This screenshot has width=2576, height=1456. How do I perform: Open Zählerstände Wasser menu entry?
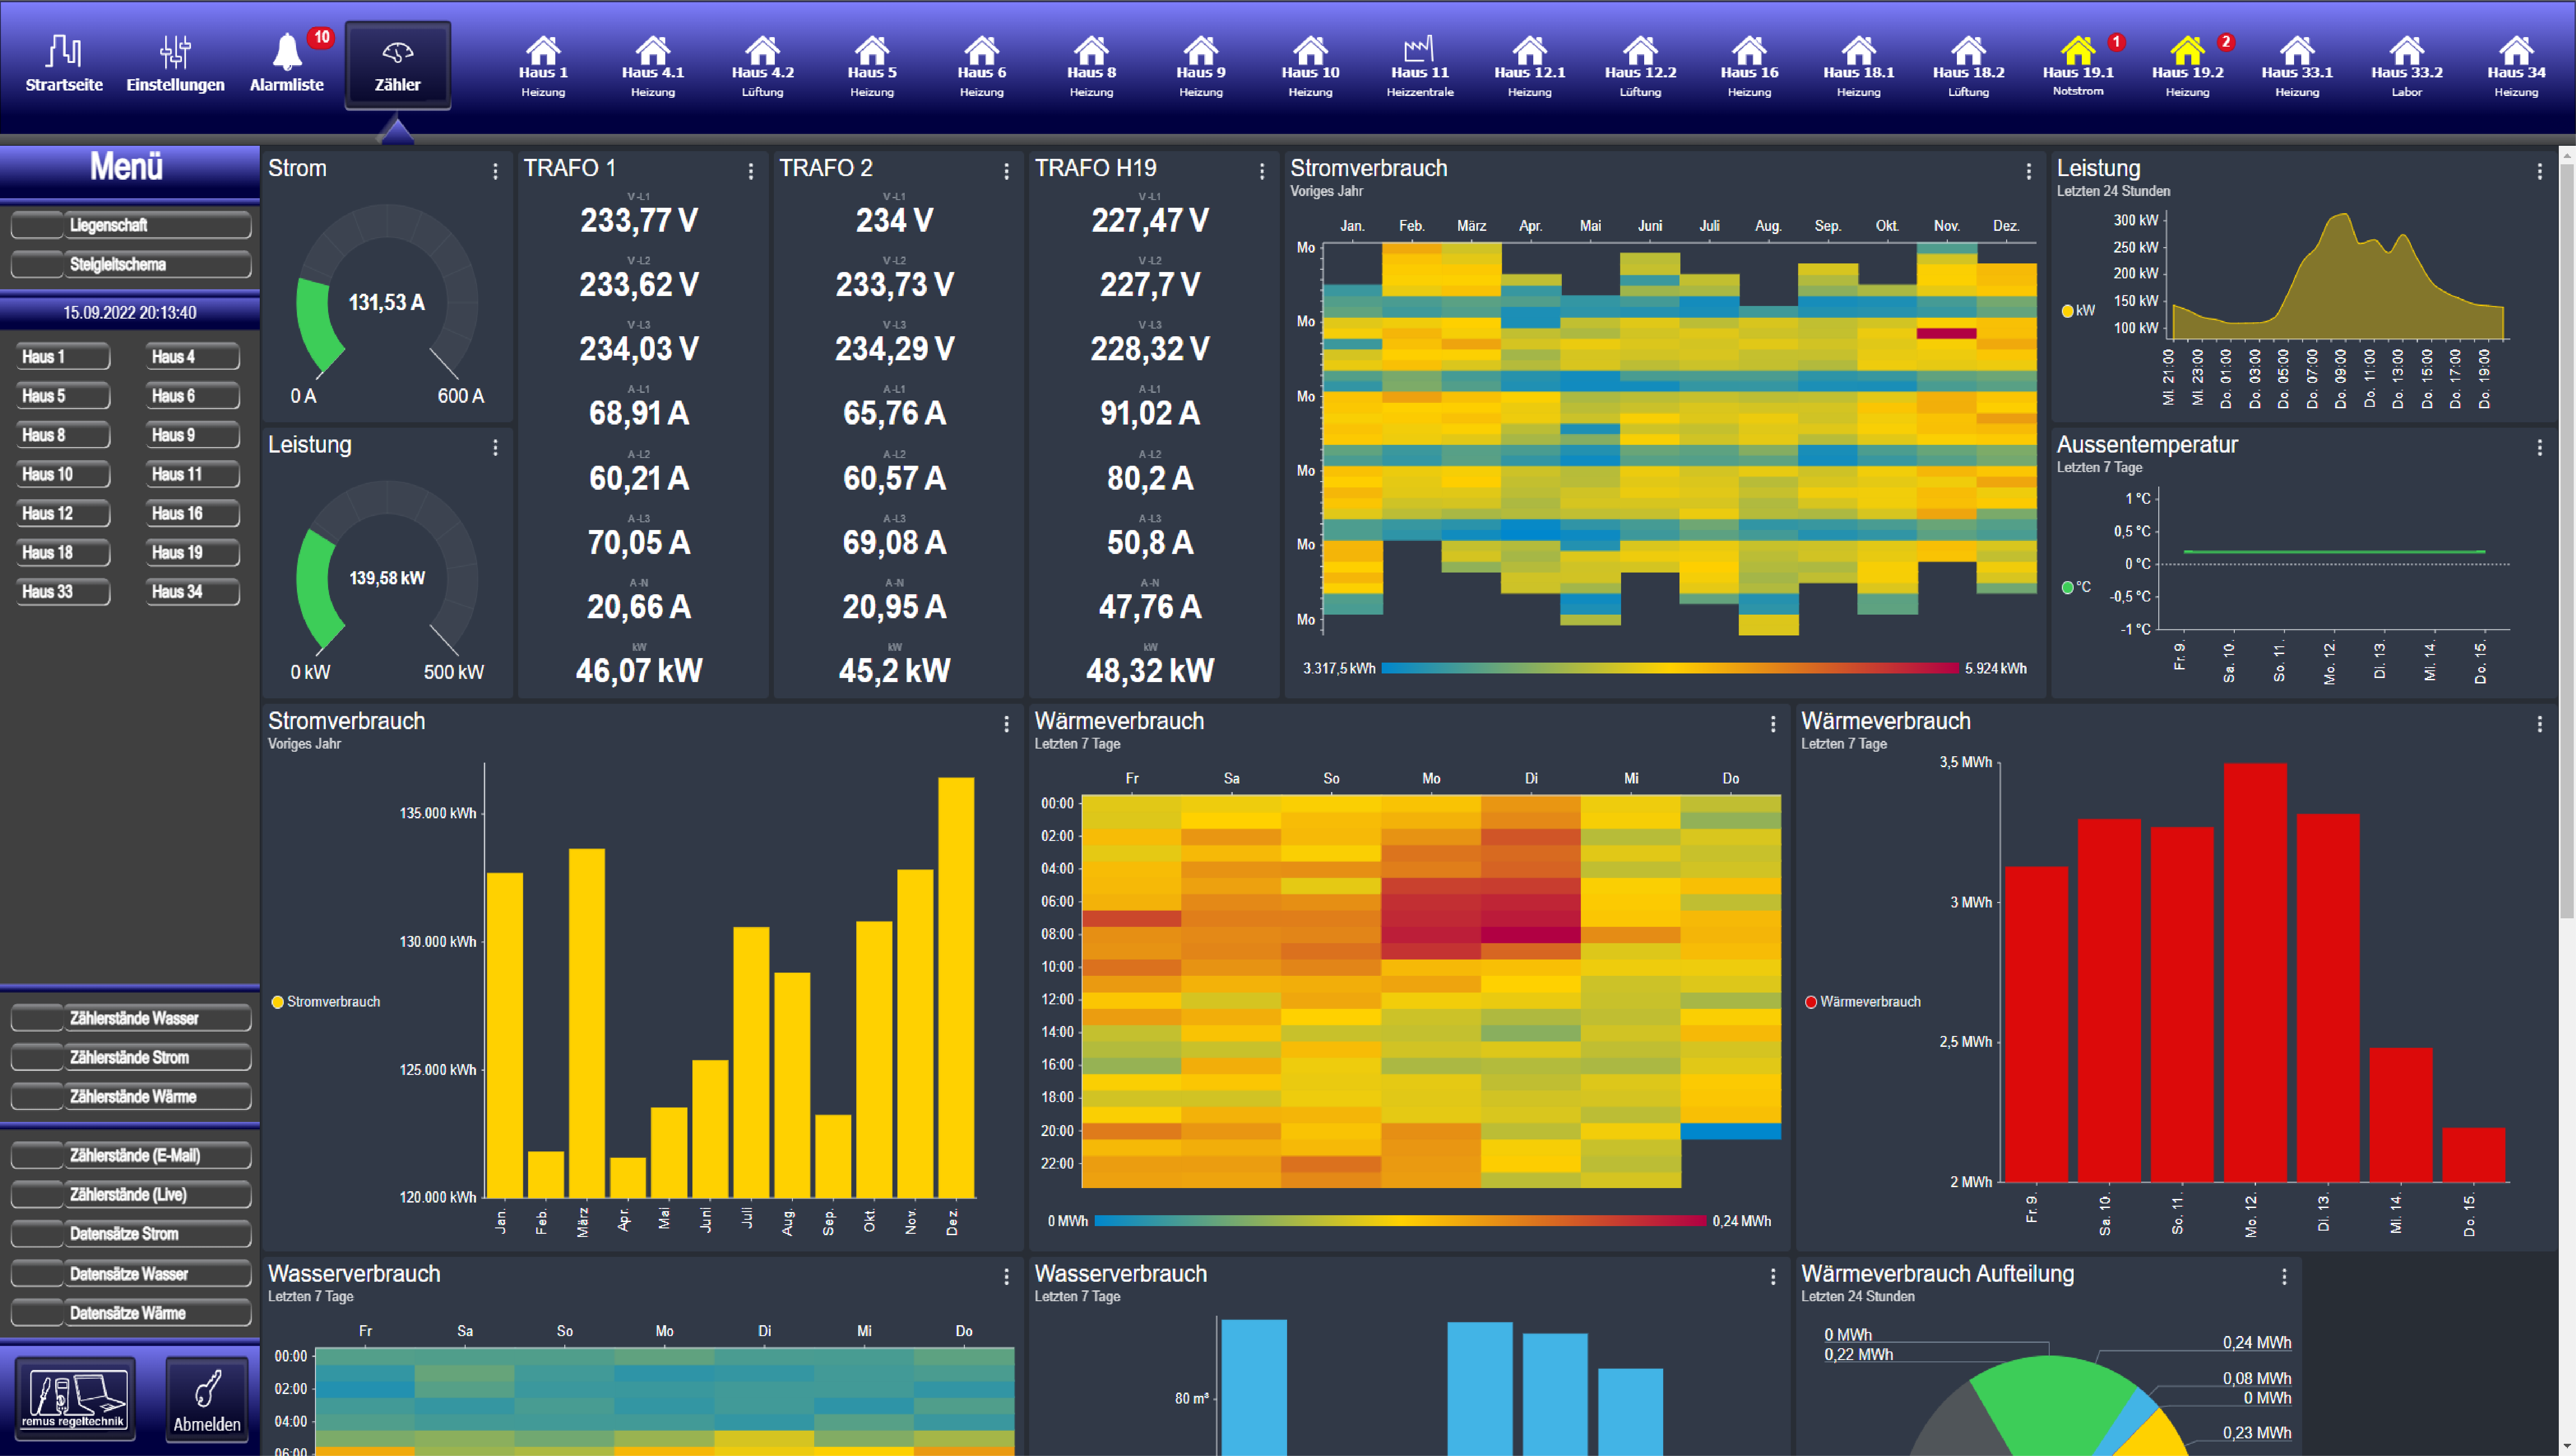(x=130, y=1018)
